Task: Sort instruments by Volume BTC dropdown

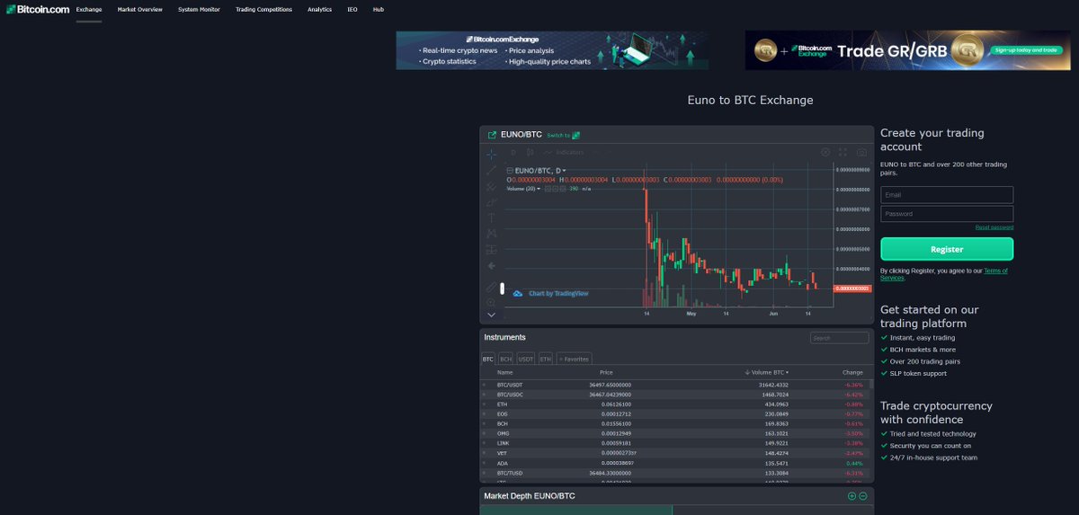Action: 766,372
